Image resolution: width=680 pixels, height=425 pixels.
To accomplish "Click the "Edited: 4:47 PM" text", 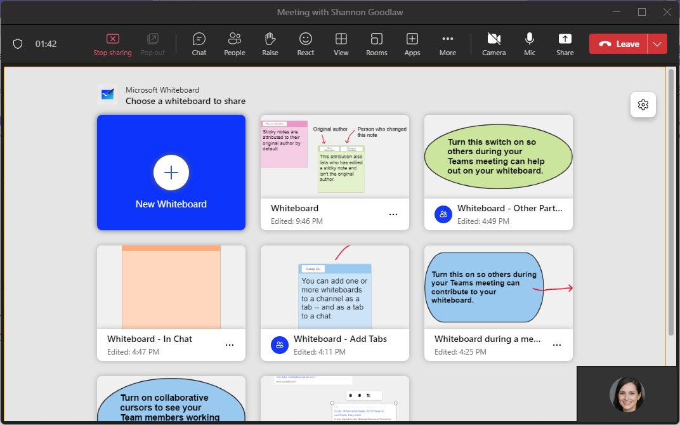I will [x=133, y=351].
